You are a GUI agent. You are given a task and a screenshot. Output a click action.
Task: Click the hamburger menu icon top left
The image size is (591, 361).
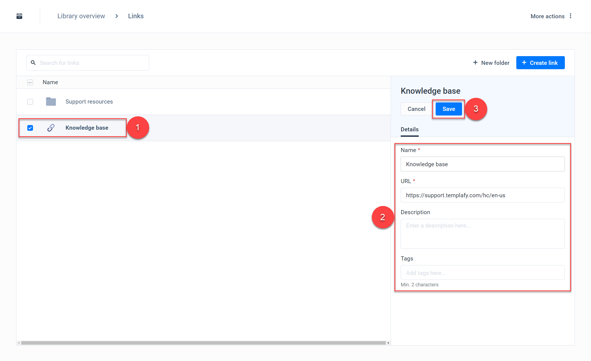(x=19, y=16)
